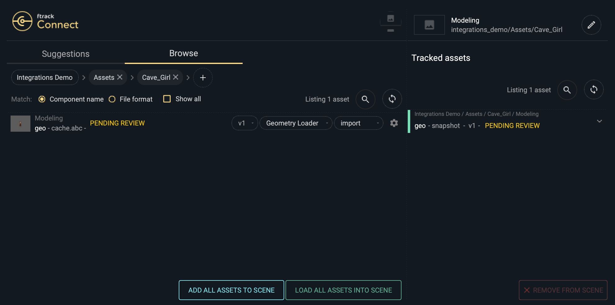Click the pencil edit context icon

[x=591, y=25]
